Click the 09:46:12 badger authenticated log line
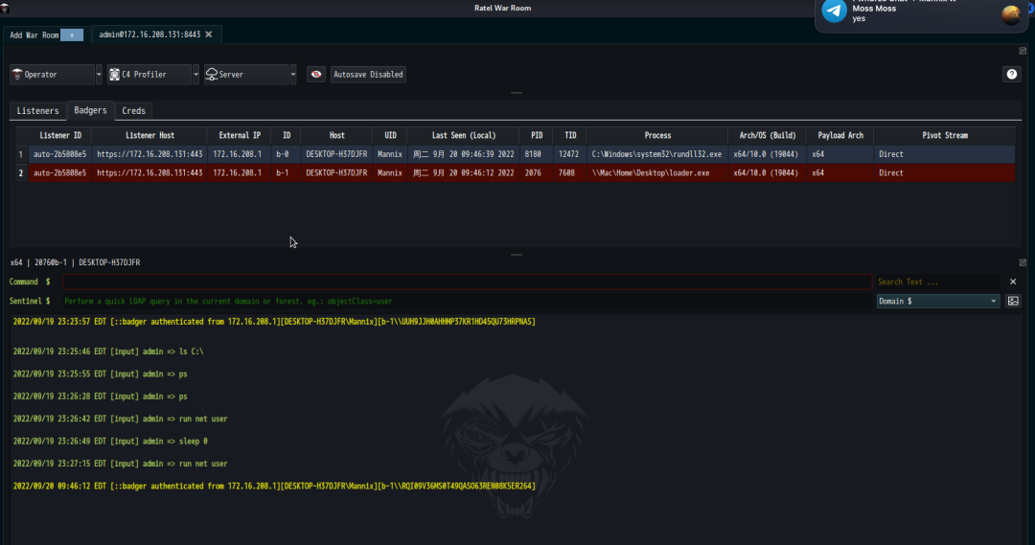This screenshot has width=1035, height=545. click(274, 487)
